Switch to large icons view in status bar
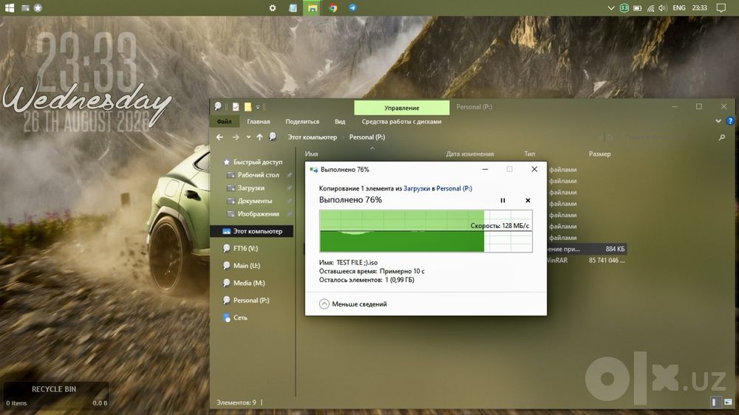This screenshot has width=739, height=415. point(728,402)
